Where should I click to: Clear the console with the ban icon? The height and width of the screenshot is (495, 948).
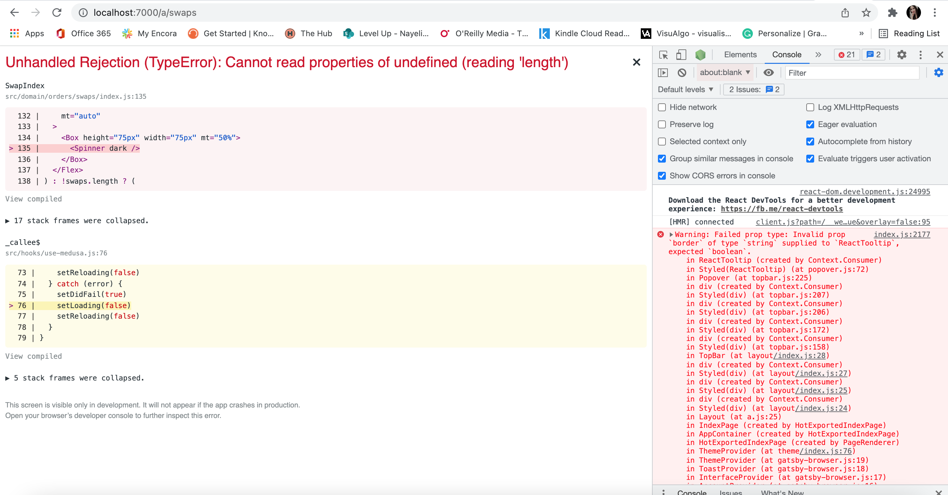[x=682, y=73]
